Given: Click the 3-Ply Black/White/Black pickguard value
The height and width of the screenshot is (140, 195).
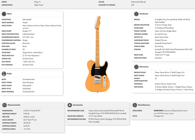Looking at the screenshot, I should pyautogui.click(x=164, y=28).
